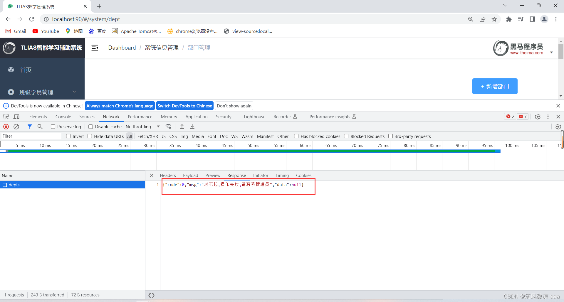This screenshot has width=564, height=302.
Task: Open the Sources panel
Action: [87, 117]
